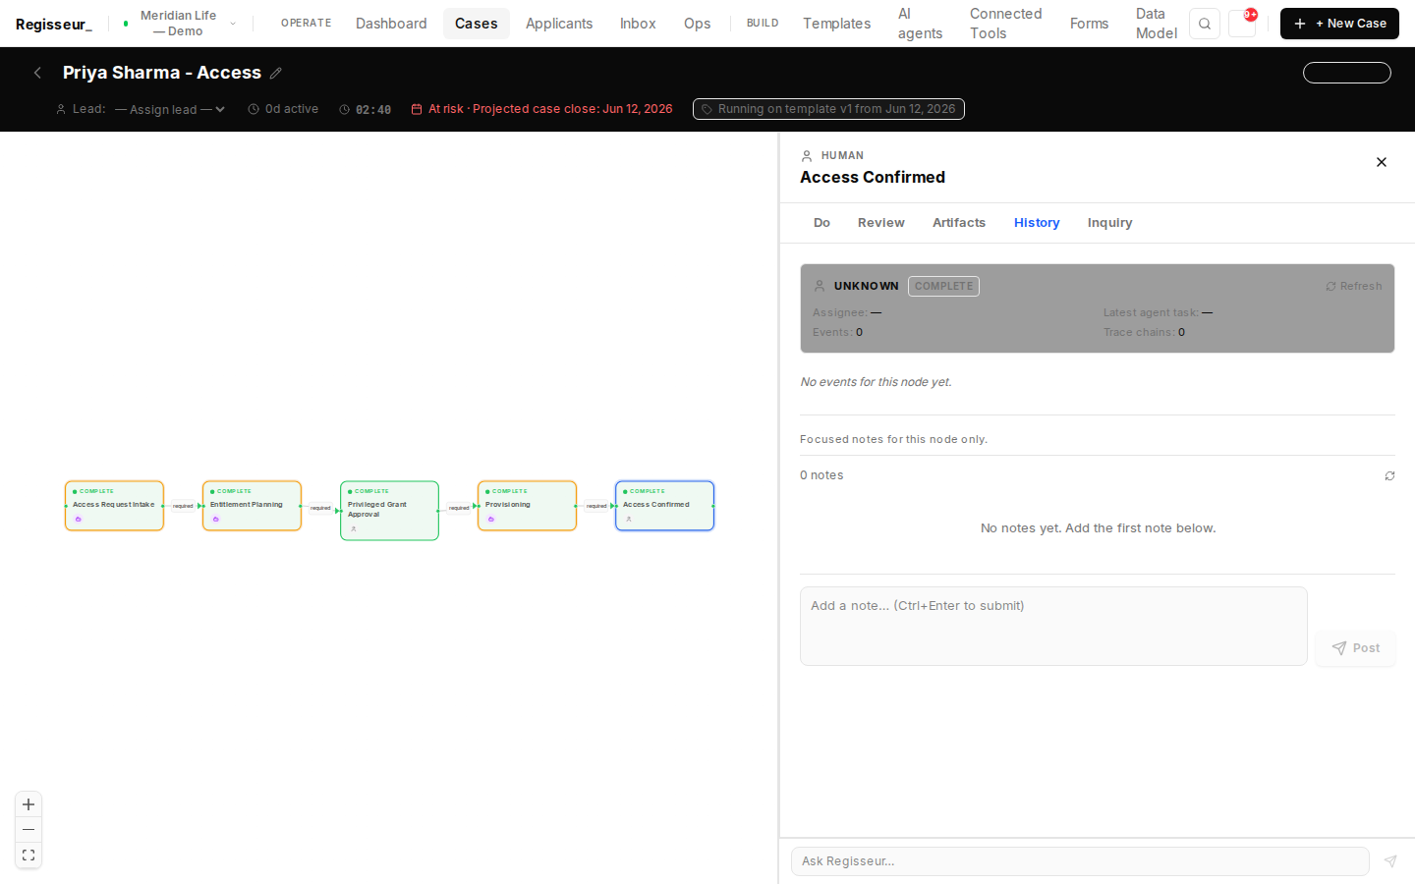Switch to the Artifacts tab
The height and width of the screenshot is (884, 1415).
click(x=959, y=223)
